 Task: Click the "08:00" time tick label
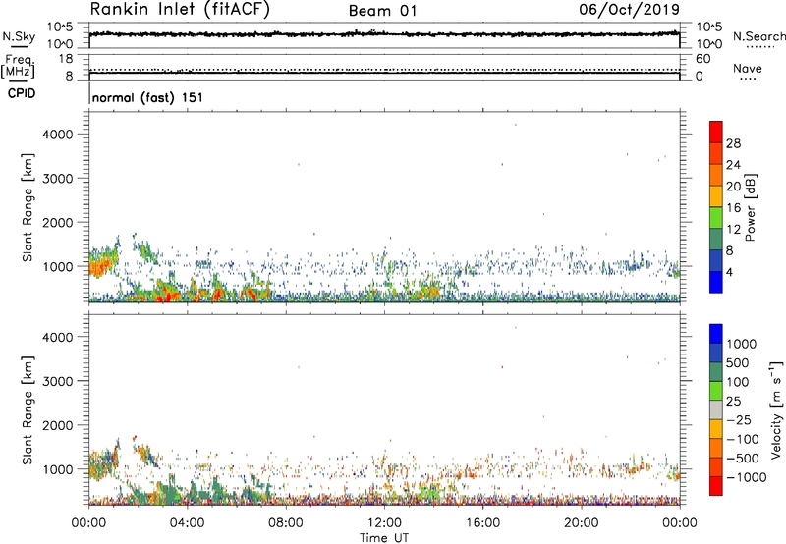[x=286, y=523]
